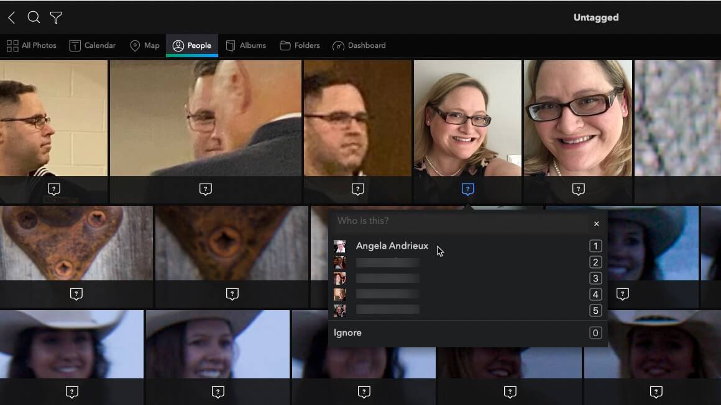Open the Dashboard tab
The width and height of the screenshot is (721, 405).
tap(359, 45)
